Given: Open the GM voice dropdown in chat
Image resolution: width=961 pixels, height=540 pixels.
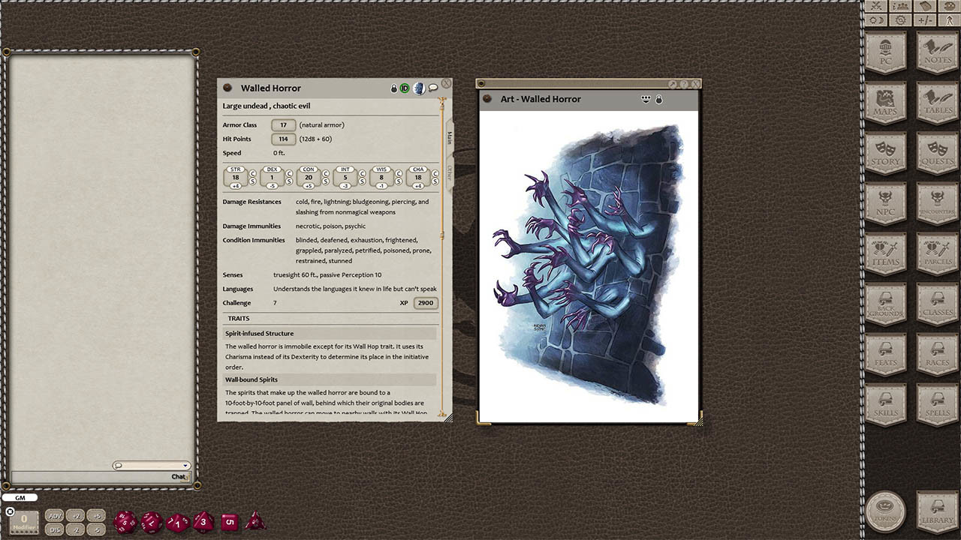Looking at the screenshot, I should pyautogui.click(x=20, y=497).
